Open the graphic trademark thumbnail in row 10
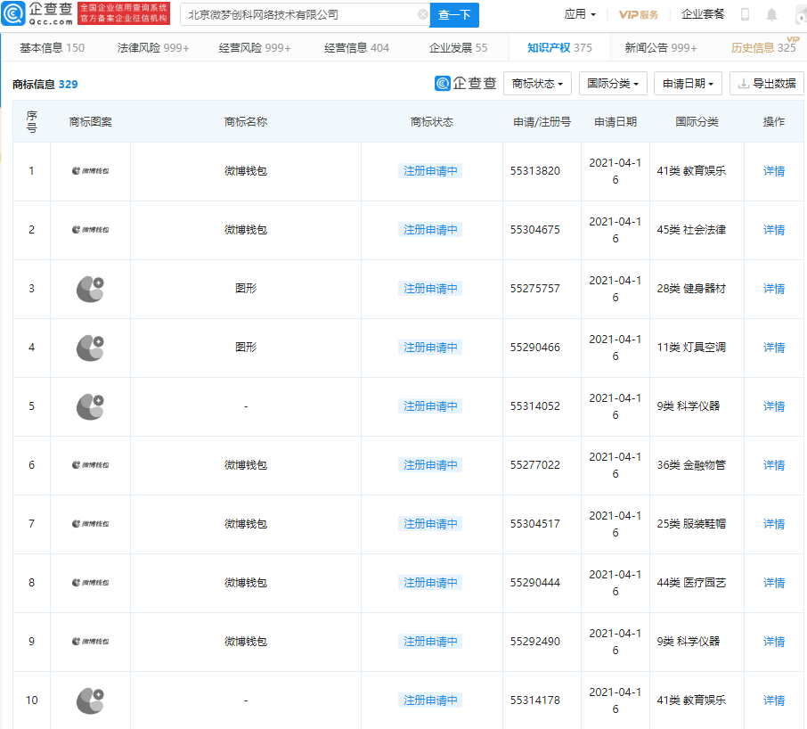 91,700
